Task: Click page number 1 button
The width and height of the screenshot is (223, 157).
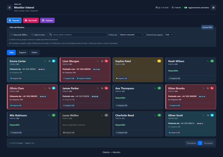Action: coord(200,143)
